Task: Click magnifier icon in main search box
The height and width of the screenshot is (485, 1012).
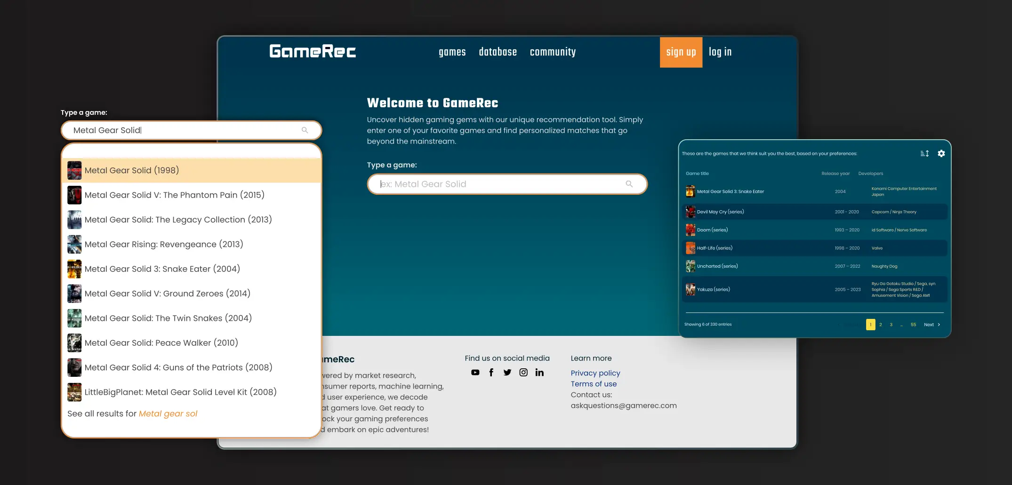Action: (x=629, y=184)
